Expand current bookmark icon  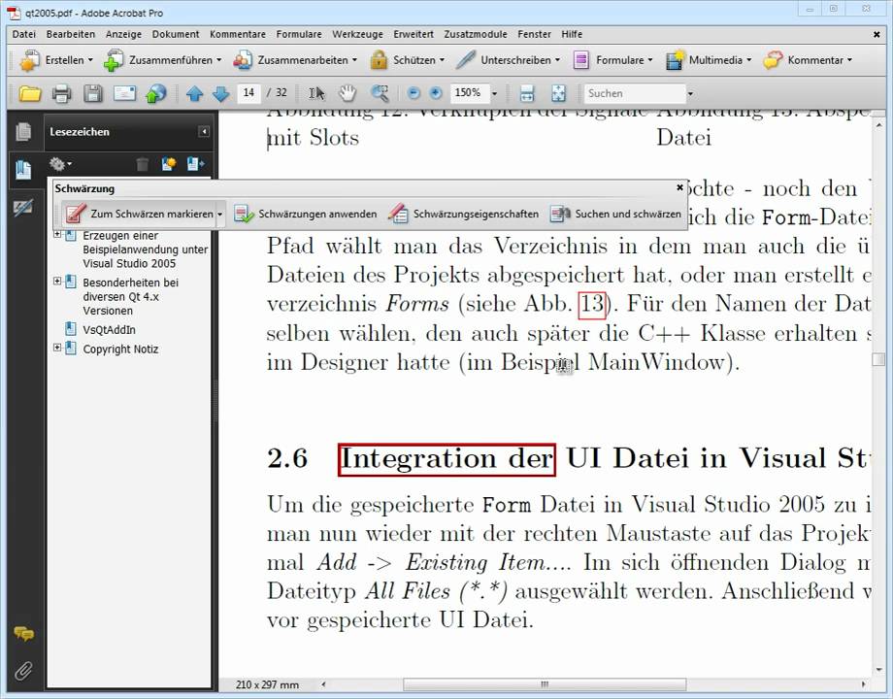pos(195,164)
